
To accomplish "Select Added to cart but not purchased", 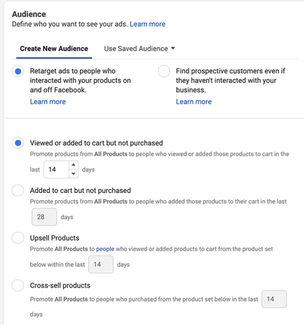I will coord(18,190).
